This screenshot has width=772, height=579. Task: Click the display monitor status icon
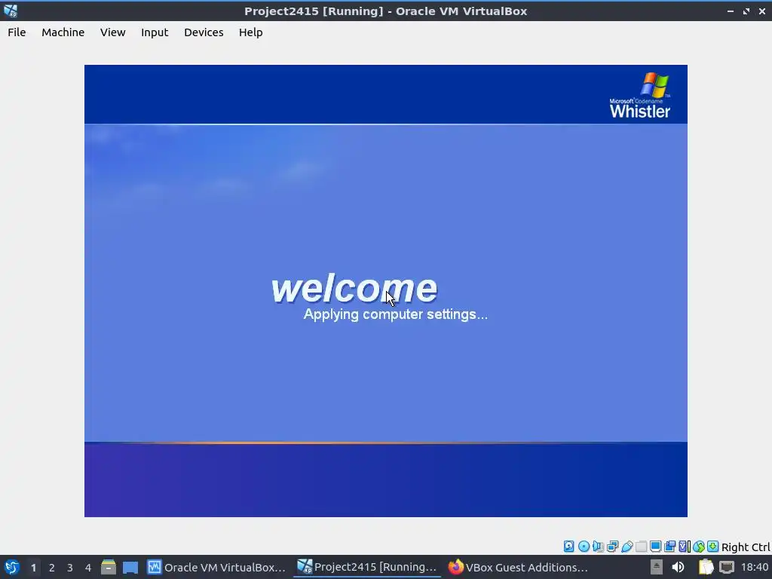(x=655, y=547)
